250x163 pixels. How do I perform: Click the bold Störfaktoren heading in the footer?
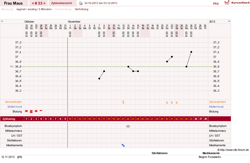160,153
